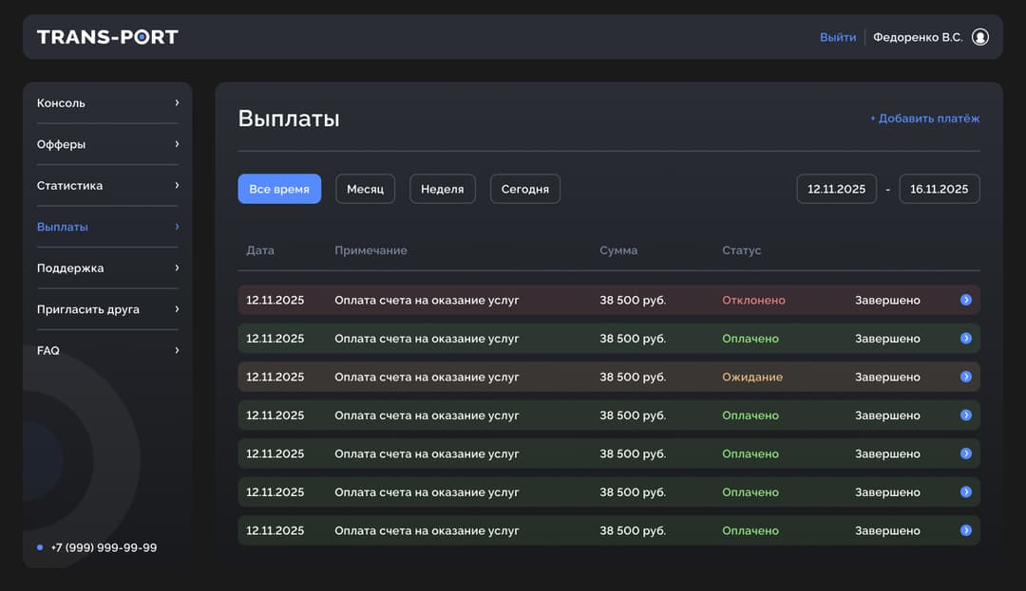Image resolution: width=1026 pixels, height=591 pixels.
Task: Filter payments by Месяц
Action: (365, 189)
